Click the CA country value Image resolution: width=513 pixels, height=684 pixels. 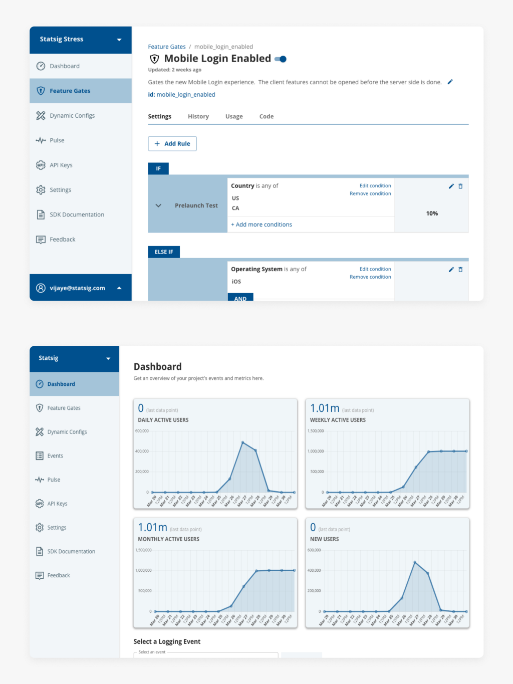235,208
